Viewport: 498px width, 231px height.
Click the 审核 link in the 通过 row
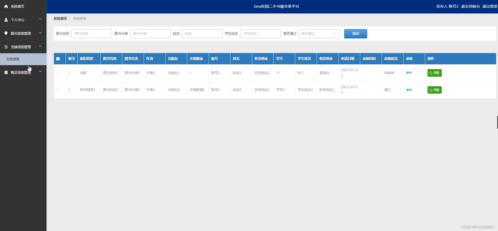coord(409,90)
